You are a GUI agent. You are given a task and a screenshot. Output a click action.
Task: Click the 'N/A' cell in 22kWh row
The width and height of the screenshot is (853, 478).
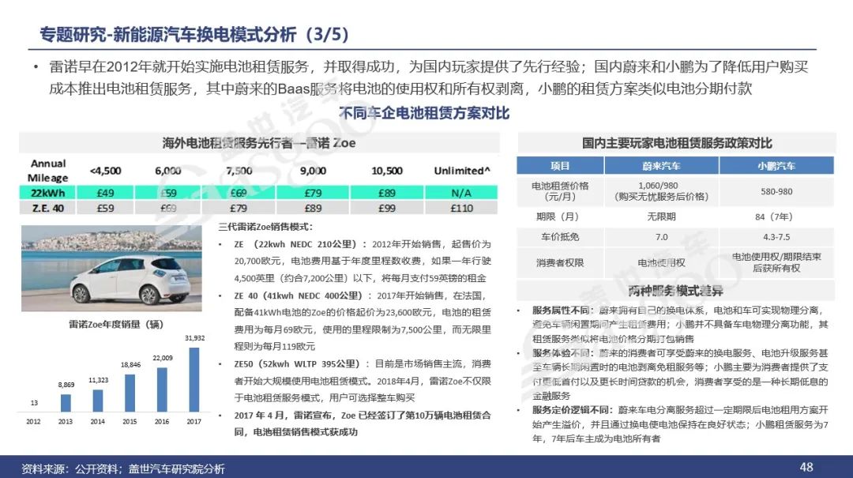(461, 193)
